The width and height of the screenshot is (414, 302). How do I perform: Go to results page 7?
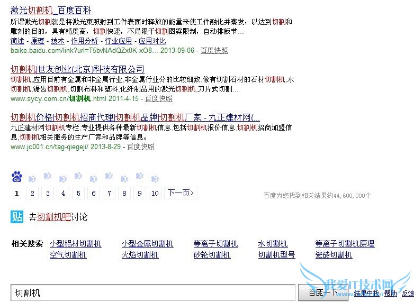109,194
